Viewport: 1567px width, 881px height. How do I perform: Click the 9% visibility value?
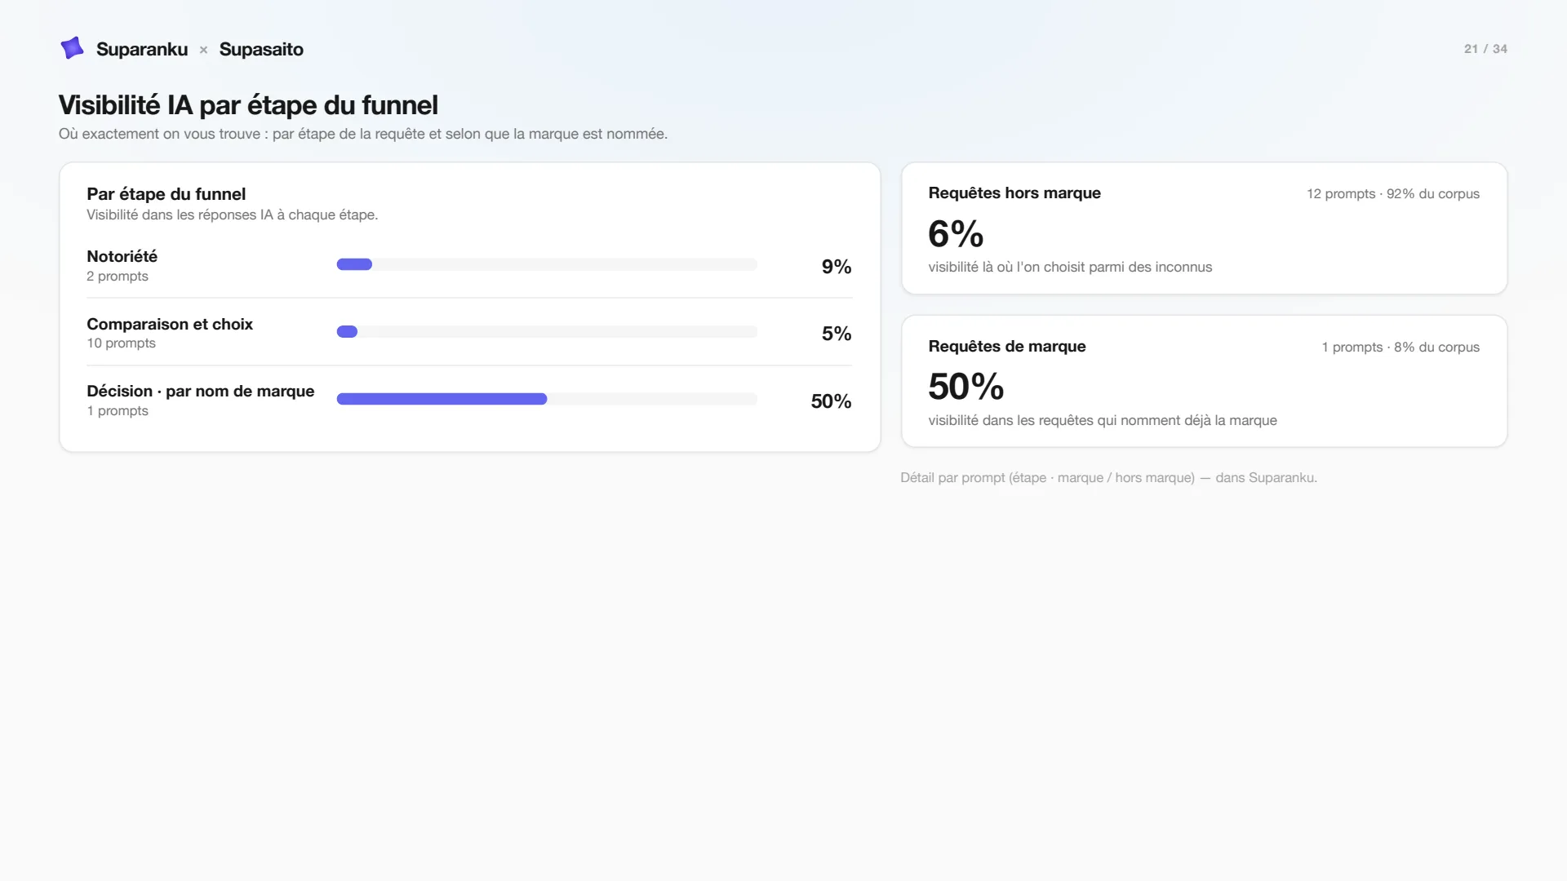tap(837, 267)
